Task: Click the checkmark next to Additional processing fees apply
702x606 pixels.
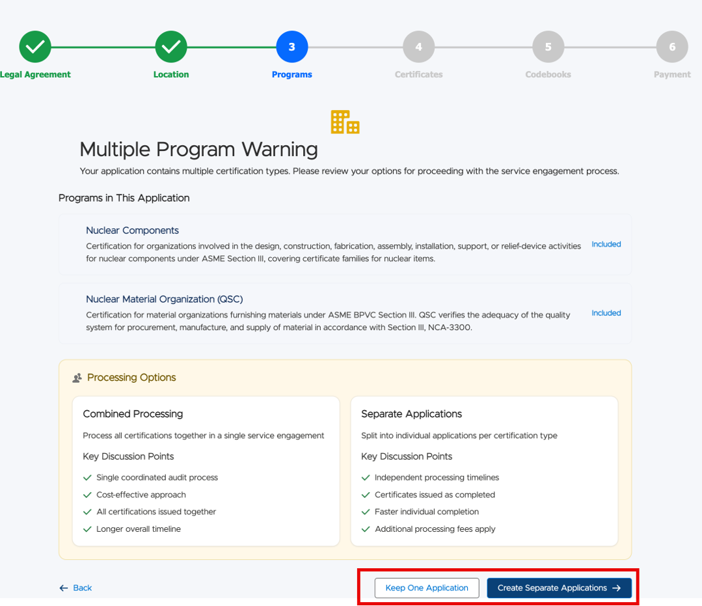Action: pos(366,529)
